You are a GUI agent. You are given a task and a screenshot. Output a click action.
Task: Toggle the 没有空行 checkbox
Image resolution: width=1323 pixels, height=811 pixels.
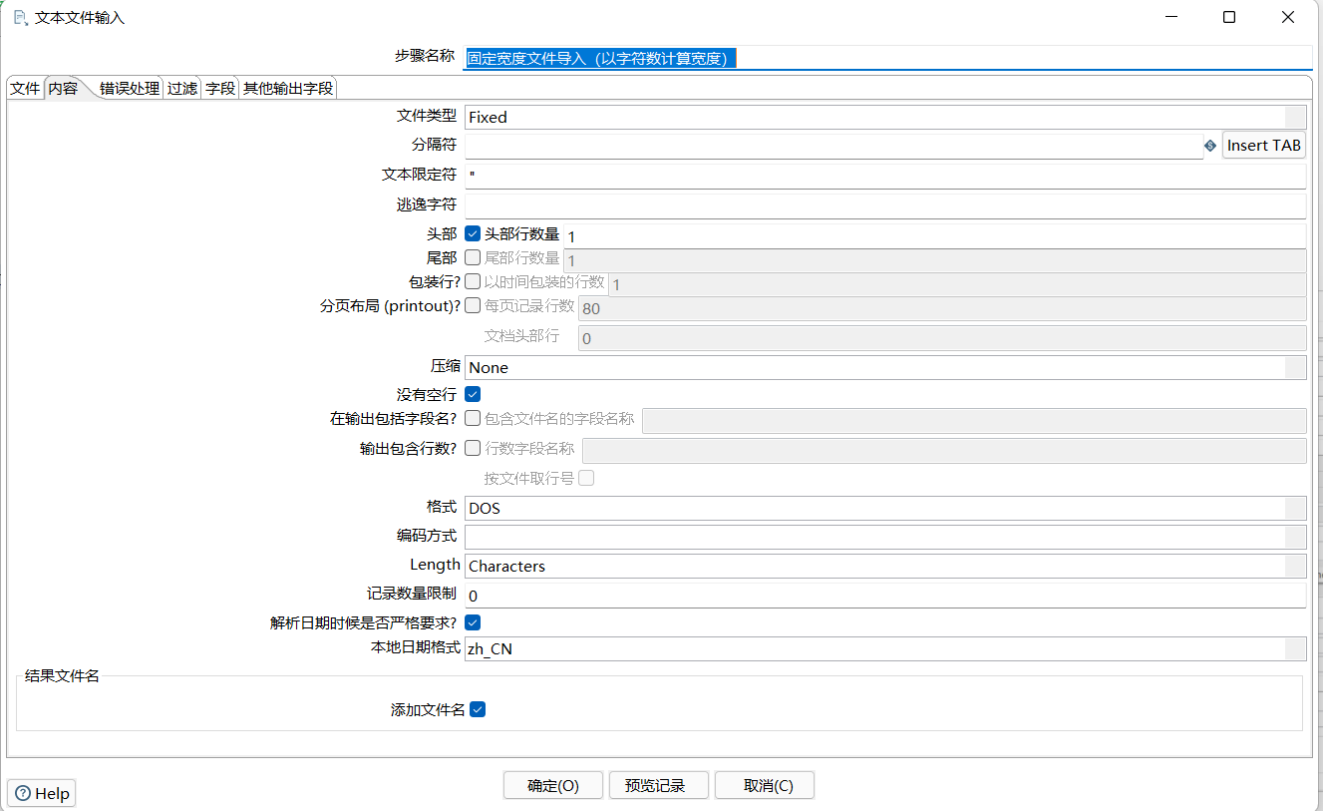tap(473, 394)
